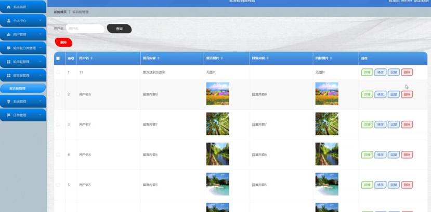Click the grid icon beside 轮滑鞋管理

(x=8, y=62)
